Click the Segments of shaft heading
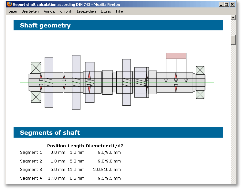The height and width of the screenshot is (189, 242). coord(50,132)
